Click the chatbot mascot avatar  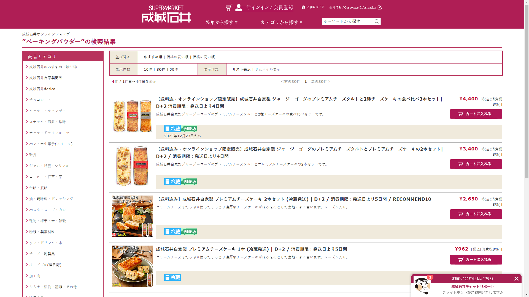click(422, 286)
